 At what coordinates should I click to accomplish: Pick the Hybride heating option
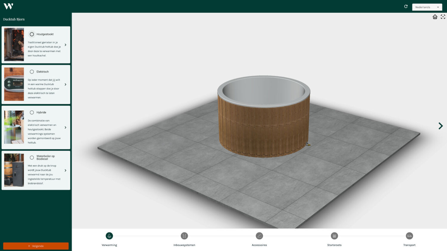click(x=32, y=112)
